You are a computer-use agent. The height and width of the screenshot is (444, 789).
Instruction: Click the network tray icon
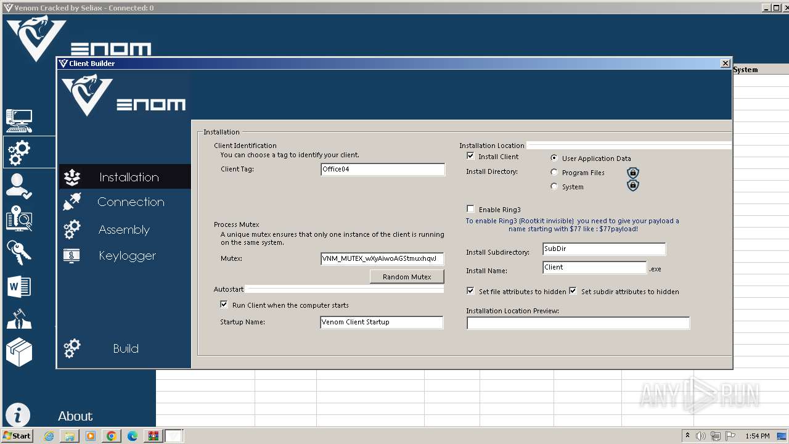click(x=716, y=436)
